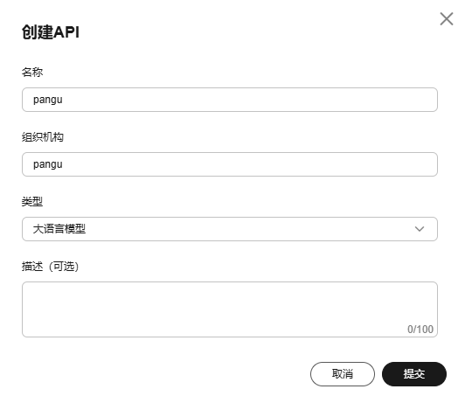
Task: Click the 名称 field label
Action: pos(32,72)
